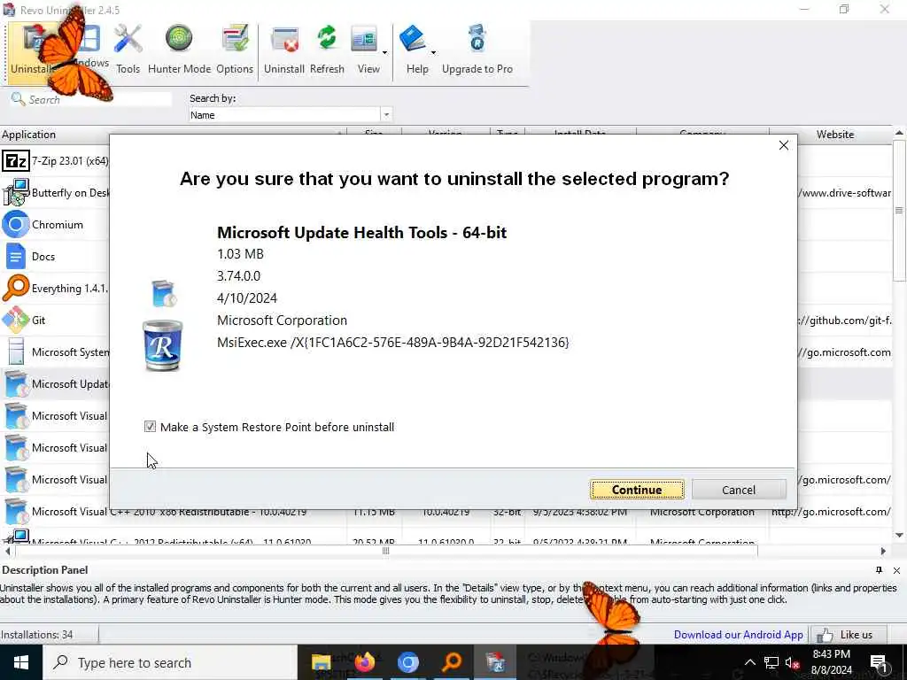Open Revo Uninstaller taskbar icon
Screen dimensions: 907x680
click(495, 662)
